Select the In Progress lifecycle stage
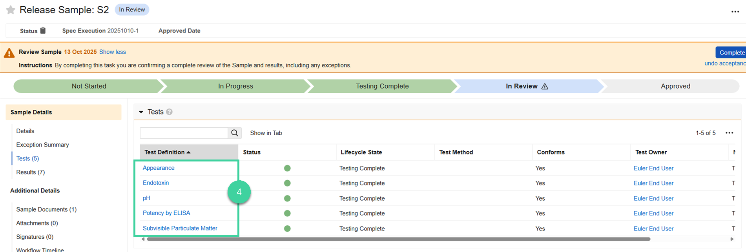 pos(235,86)
